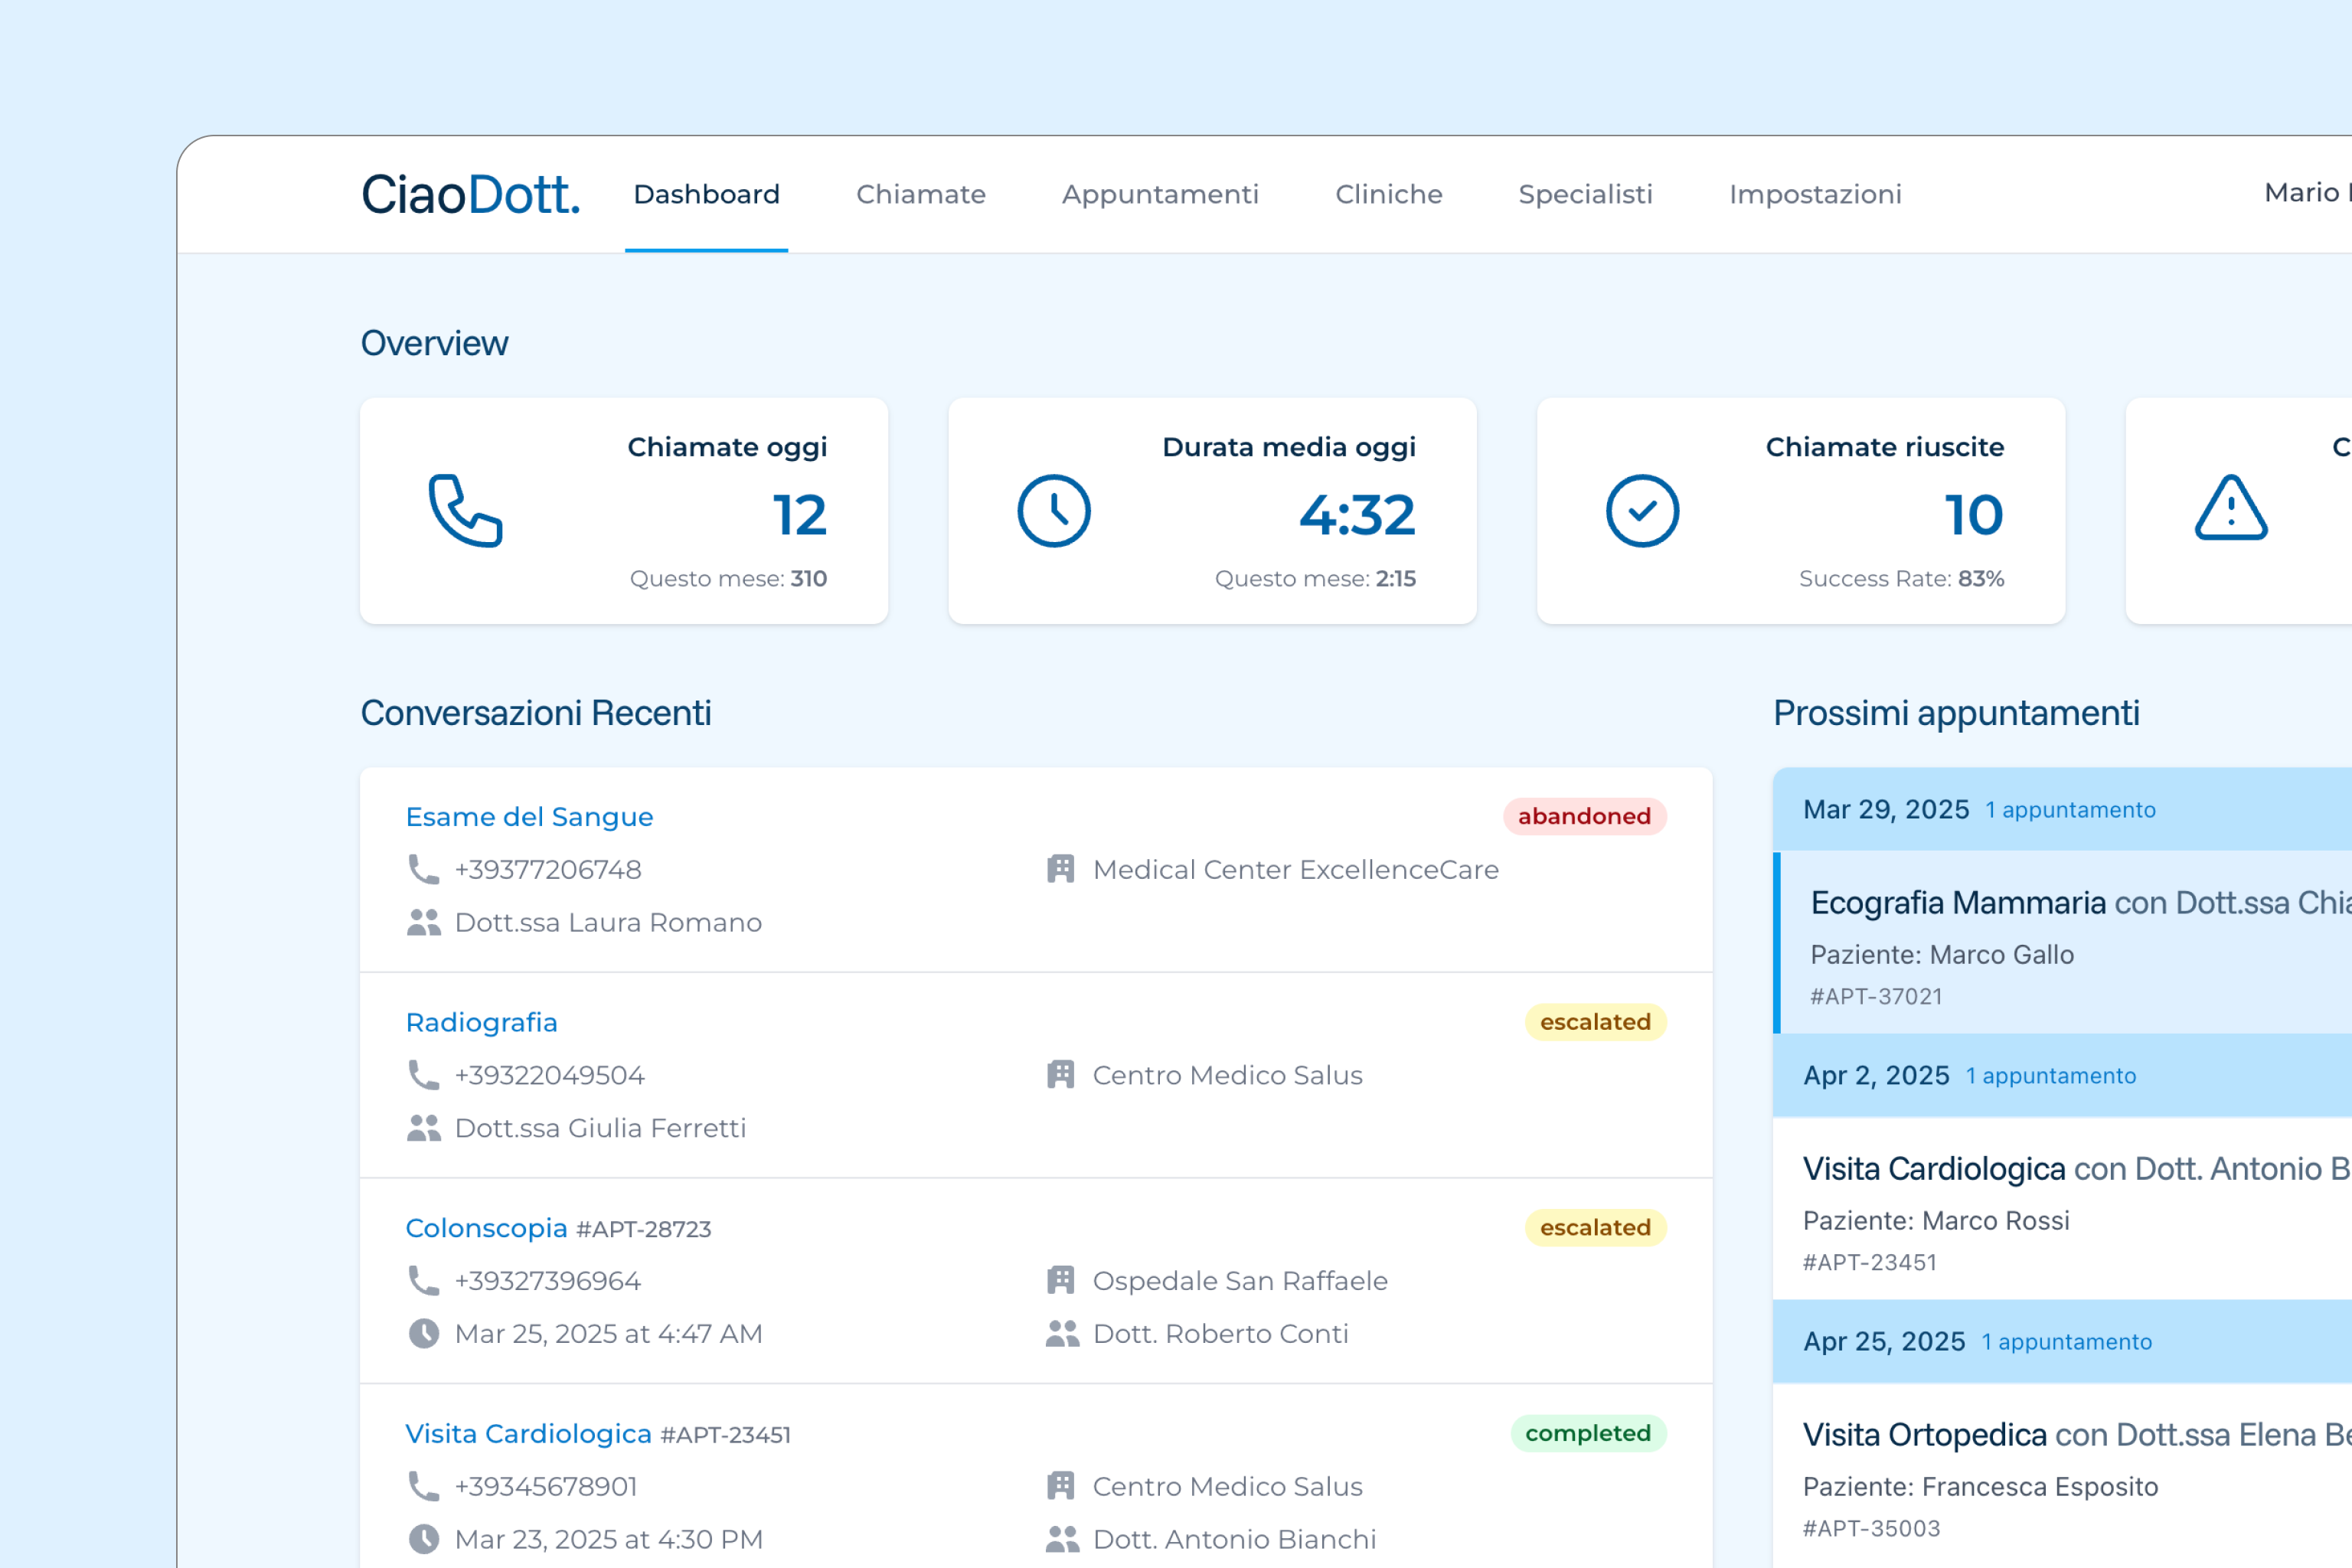Click Paziente: Francesca Esposito text

1980,1486
